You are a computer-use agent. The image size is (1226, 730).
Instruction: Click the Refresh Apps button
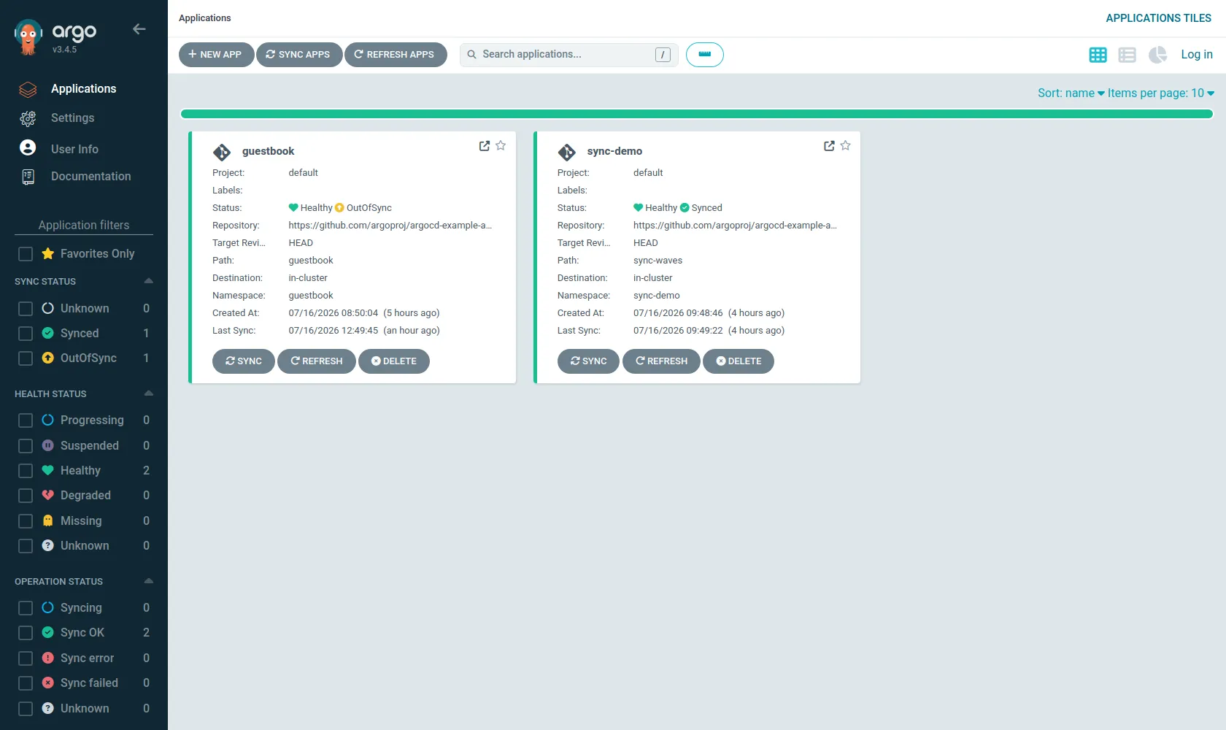click(396, 55)
